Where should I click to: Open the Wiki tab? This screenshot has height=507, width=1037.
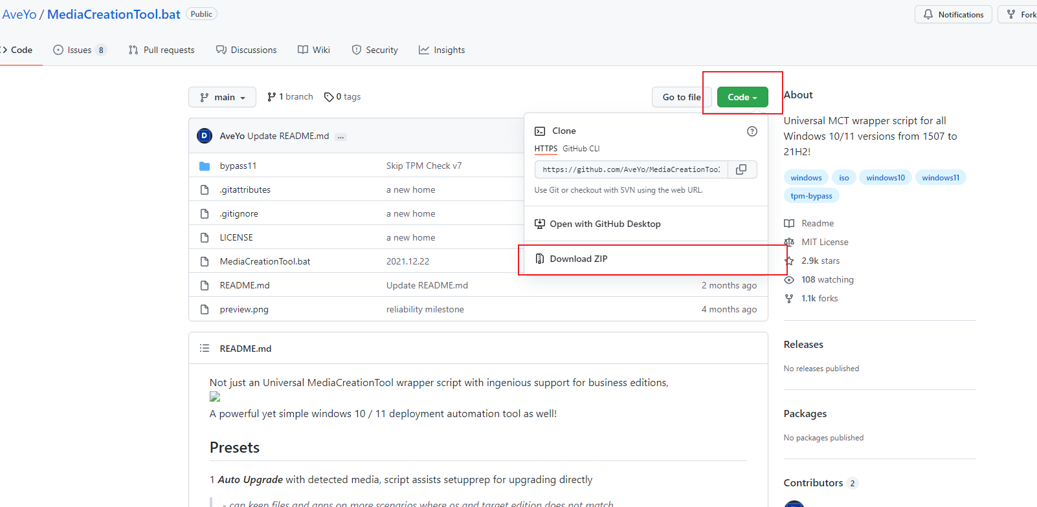tap(314, 50)
